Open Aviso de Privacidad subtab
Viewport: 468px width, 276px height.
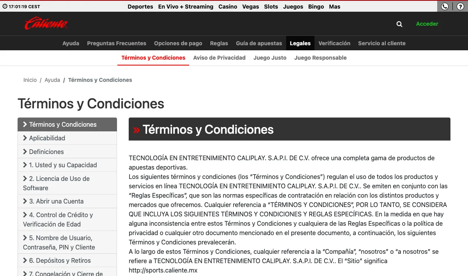[x=219, y=58]
